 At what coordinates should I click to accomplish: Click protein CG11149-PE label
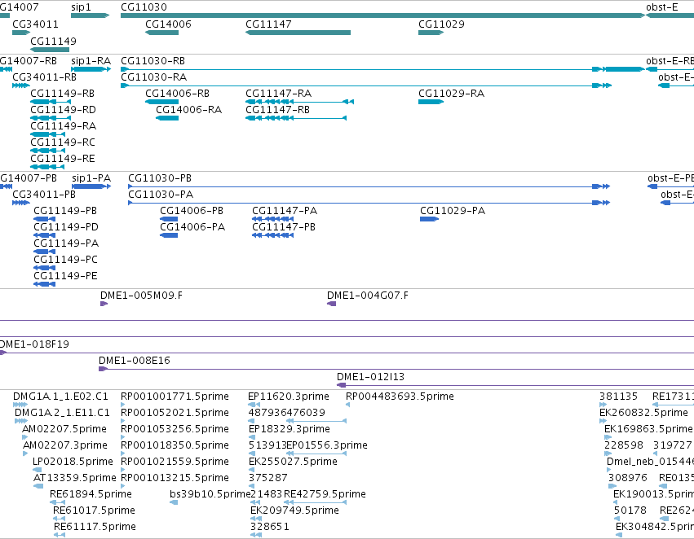[65, 276]
